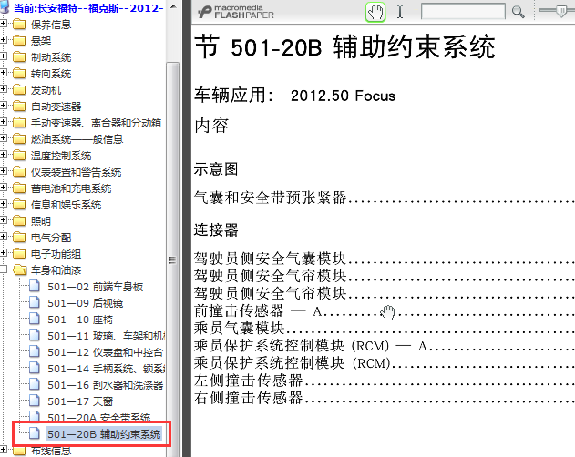
Task: Expand the 燃油系统 folder node
Action: coord(4,138)
